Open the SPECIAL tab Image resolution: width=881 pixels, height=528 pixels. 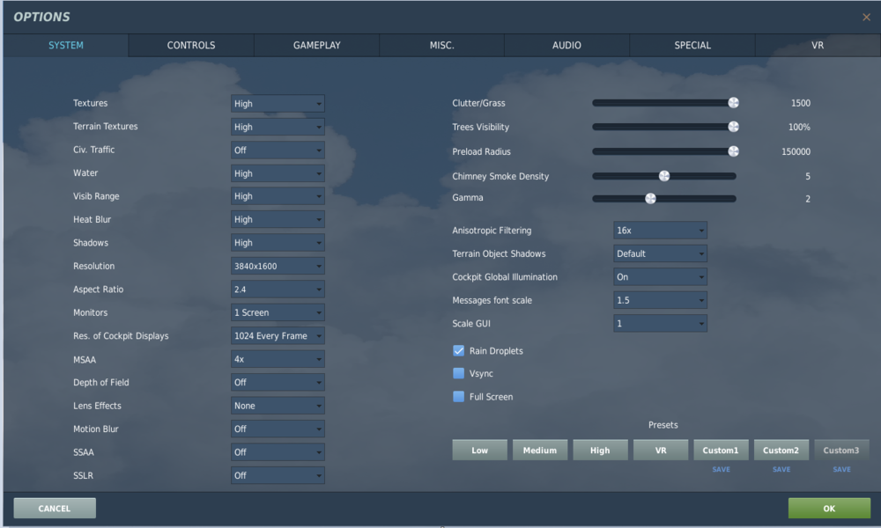(692, 46)
